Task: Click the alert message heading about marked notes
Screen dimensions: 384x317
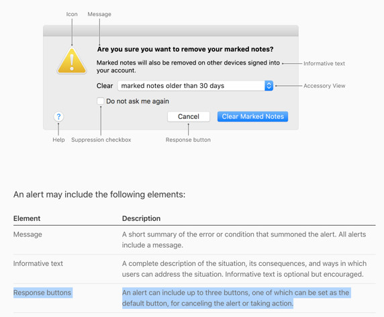Action: (x=185, y=49)
